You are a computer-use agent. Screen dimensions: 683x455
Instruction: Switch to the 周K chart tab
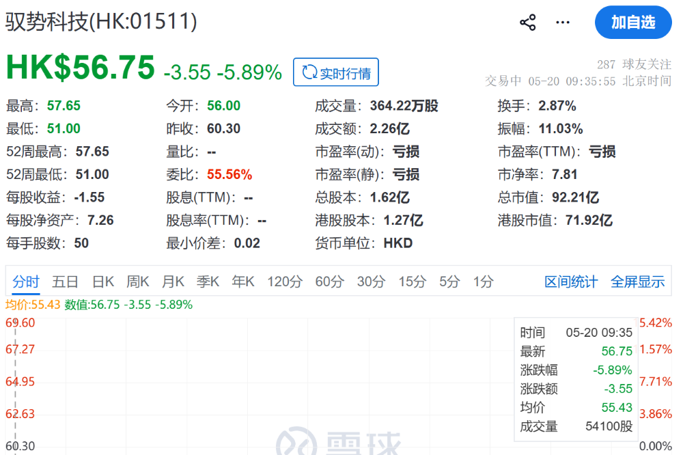(x=138, y=281)
